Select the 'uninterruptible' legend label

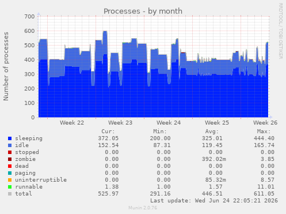point(41,180)
